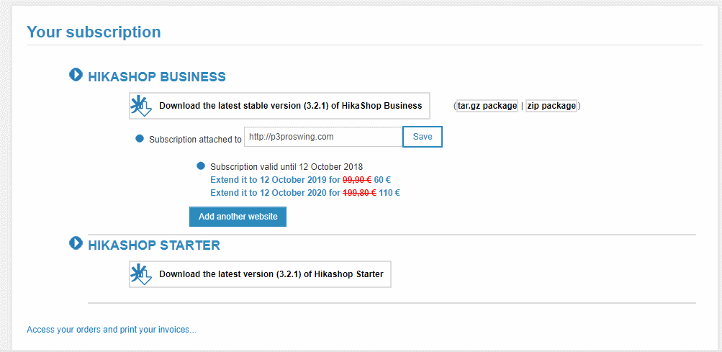
Task: Extend subscription to 12 October 2020
Action: click(304, 193)
